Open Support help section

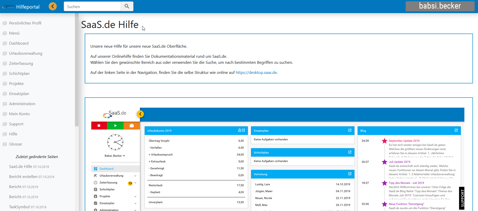click(x=16, y=124)
